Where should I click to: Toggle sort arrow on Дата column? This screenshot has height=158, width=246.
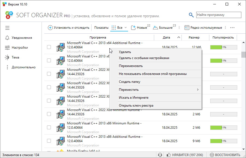[x=178, y=37]
